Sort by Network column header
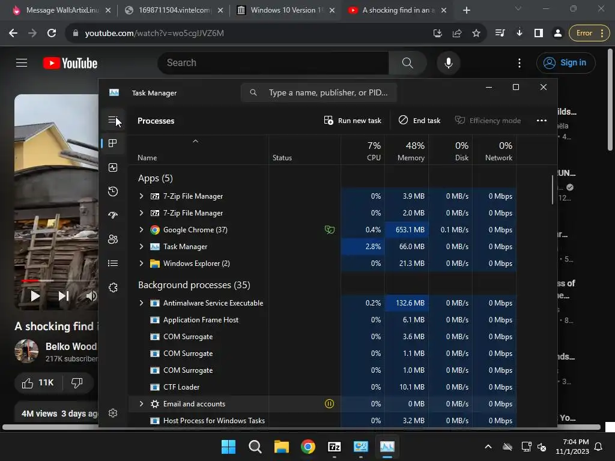The image size is (615, 461). [495, 151]
